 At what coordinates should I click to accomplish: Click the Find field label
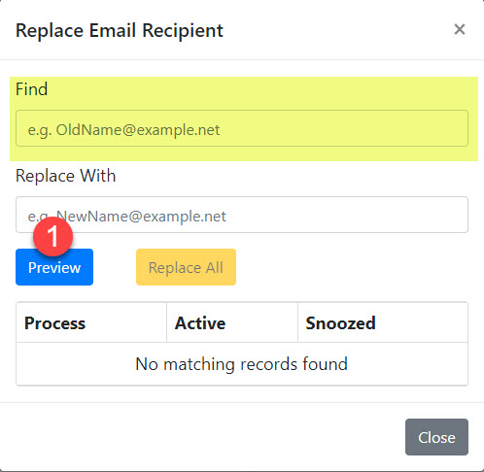click(32, 89)
